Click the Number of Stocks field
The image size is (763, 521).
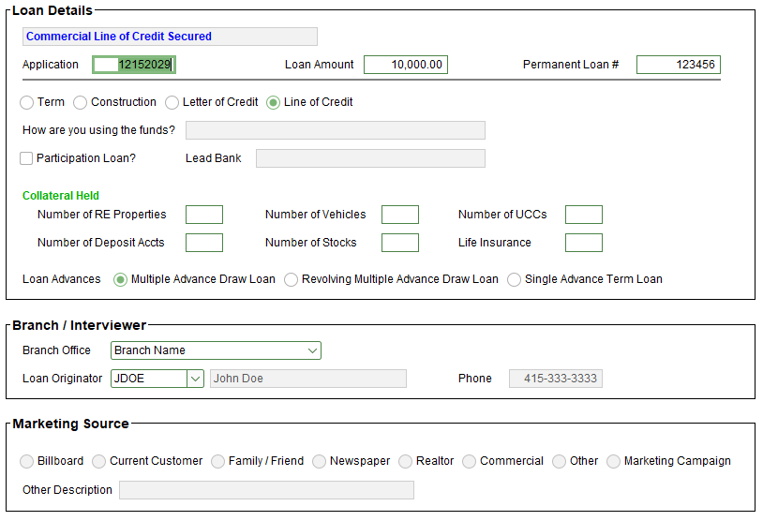tap(400, 243)
